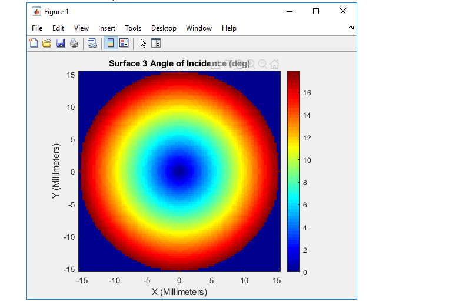
Task: Open the Help menu
Action: tap(229, 28)
